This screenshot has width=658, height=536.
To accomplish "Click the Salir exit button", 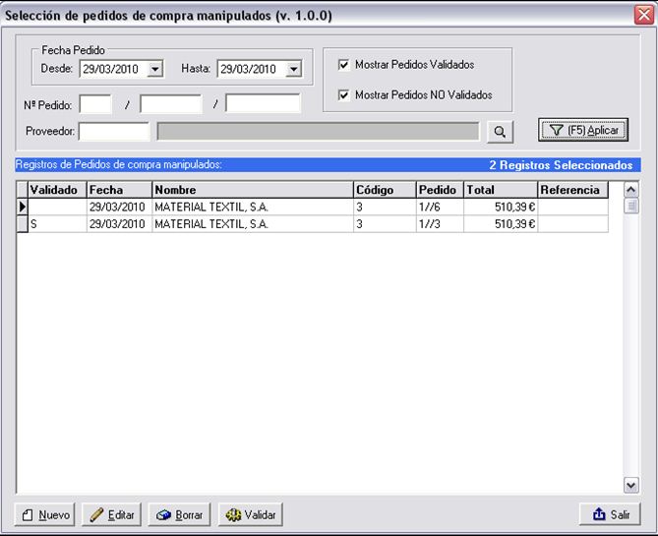I will click(x=610, y=514).
